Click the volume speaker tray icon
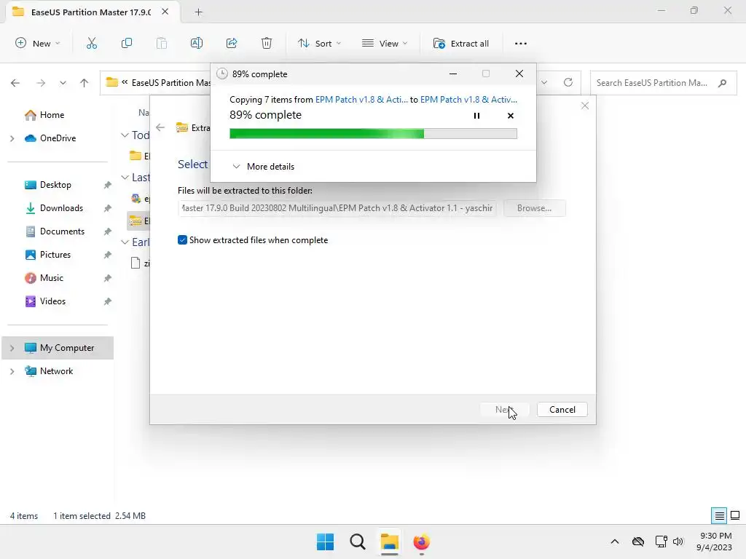Screen dimensions: 746x559 coord(678,542)
